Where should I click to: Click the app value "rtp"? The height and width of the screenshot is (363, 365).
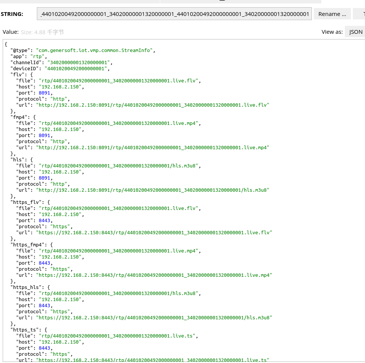(x=37, y=56)
